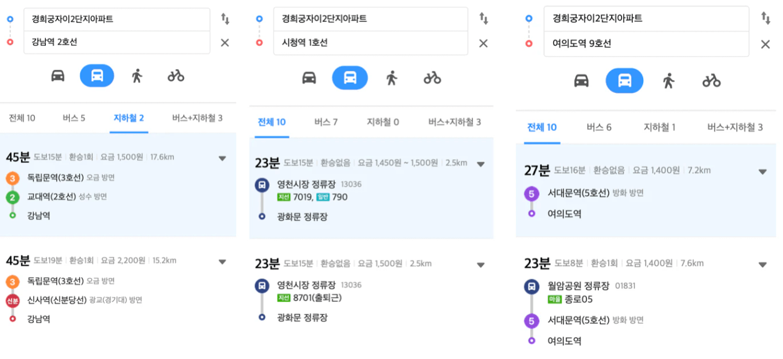Open the 버스 7 tab

click(326, 122)
